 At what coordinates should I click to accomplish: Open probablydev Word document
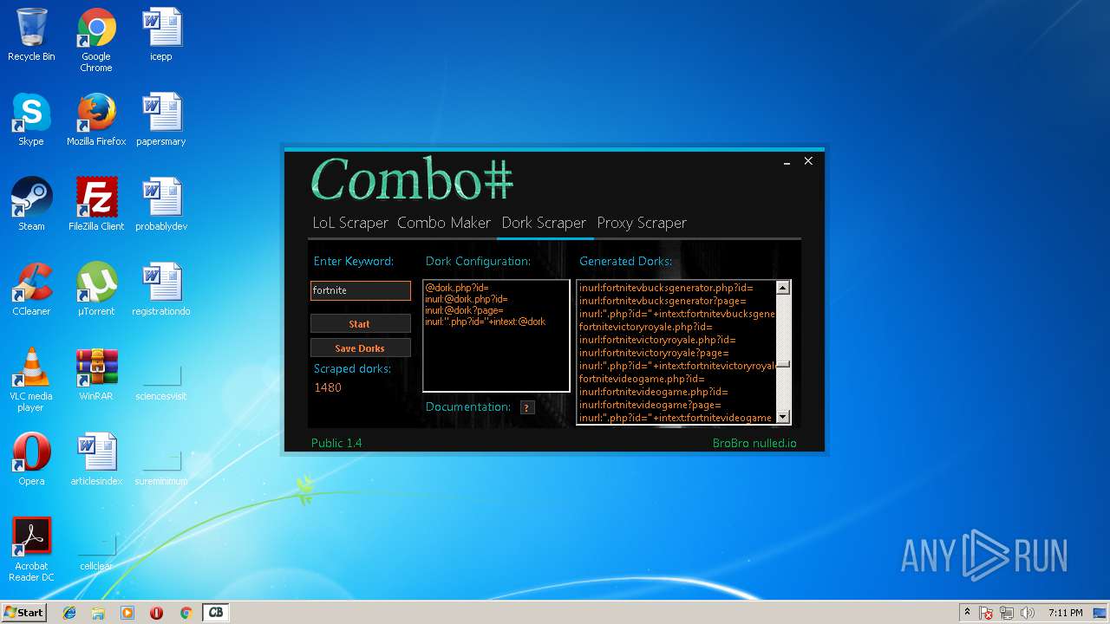click(161, 205)
